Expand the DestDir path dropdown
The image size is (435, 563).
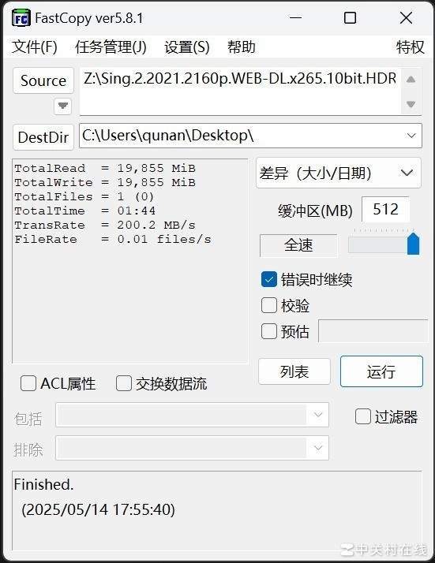[x=411, y=136]
